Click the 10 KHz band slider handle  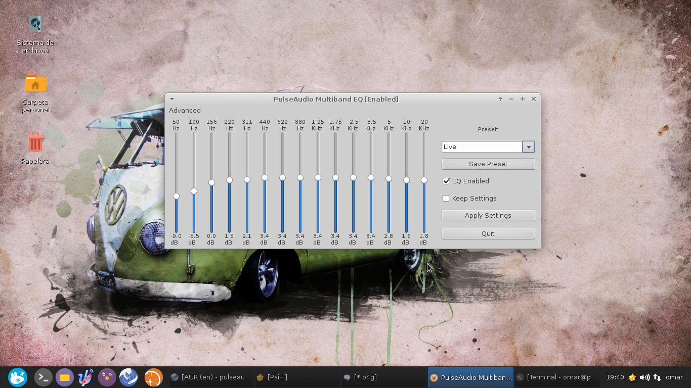point(406,180)
